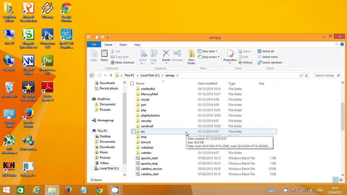This screenshot has width=347, height=195.
Task: Open the address bar history dropdown
Action: point(301,76)
